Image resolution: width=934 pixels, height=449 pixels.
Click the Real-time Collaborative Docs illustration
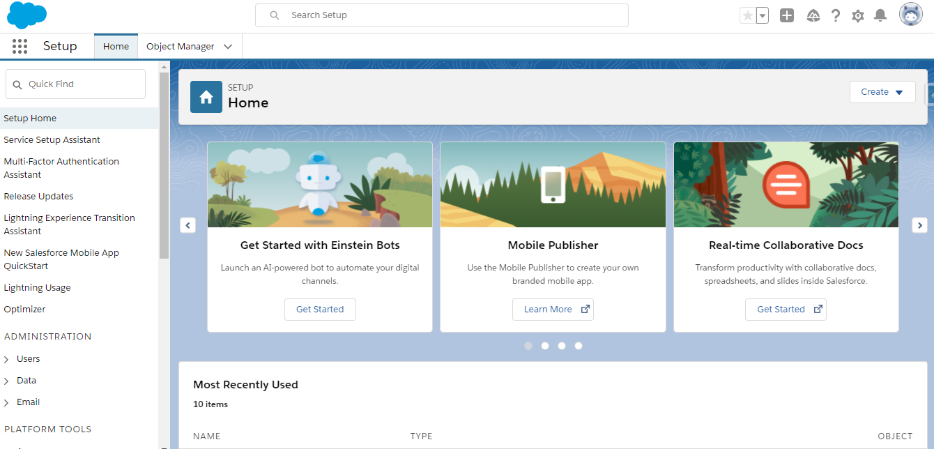[x=786, y=185]
